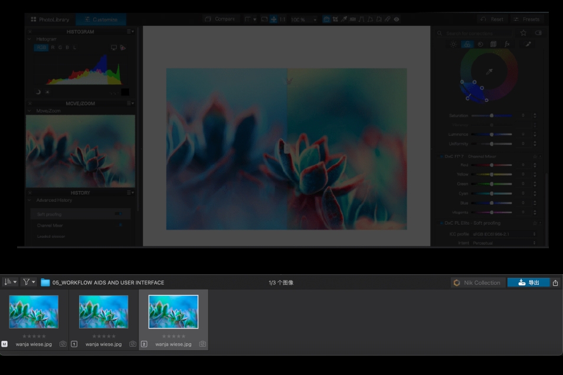563x375 pixels.
Task: Show favorite corrections with star icon
Action: [x=523, y=33]
